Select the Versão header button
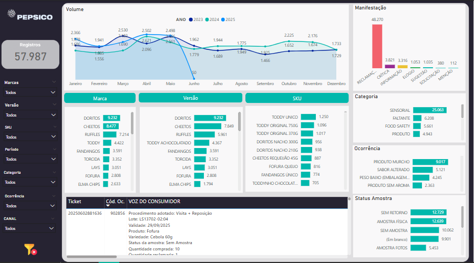Screen dimensions: 474x263 pos(190,98)
